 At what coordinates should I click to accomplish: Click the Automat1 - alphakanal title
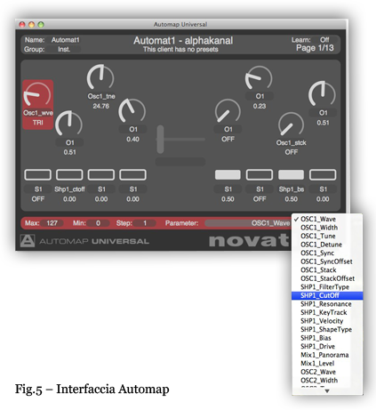point(183,41)
